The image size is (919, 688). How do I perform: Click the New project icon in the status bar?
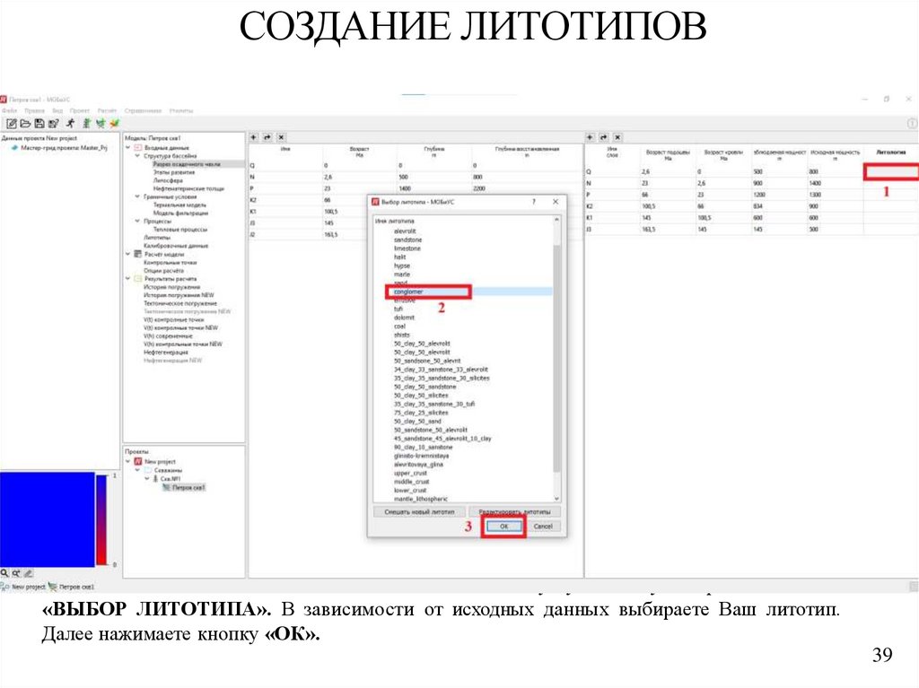click(x=5, y=586)
